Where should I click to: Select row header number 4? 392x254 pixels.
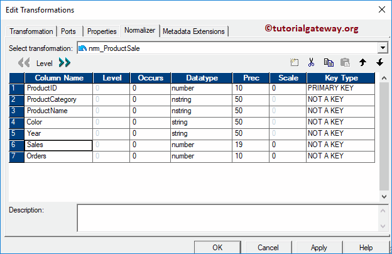(x=16, y=123)
